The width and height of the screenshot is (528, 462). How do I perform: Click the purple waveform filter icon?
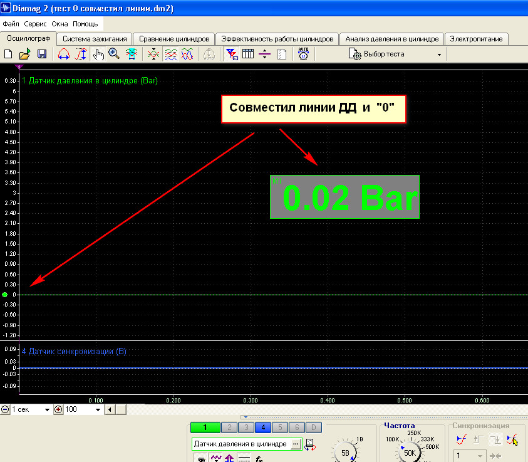(x=216, y=458)
